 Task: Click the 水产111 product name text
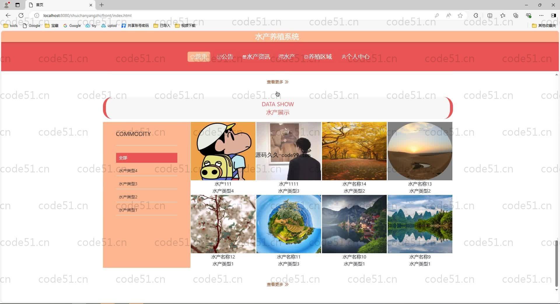pyautogui.click(x=223, y=184)
